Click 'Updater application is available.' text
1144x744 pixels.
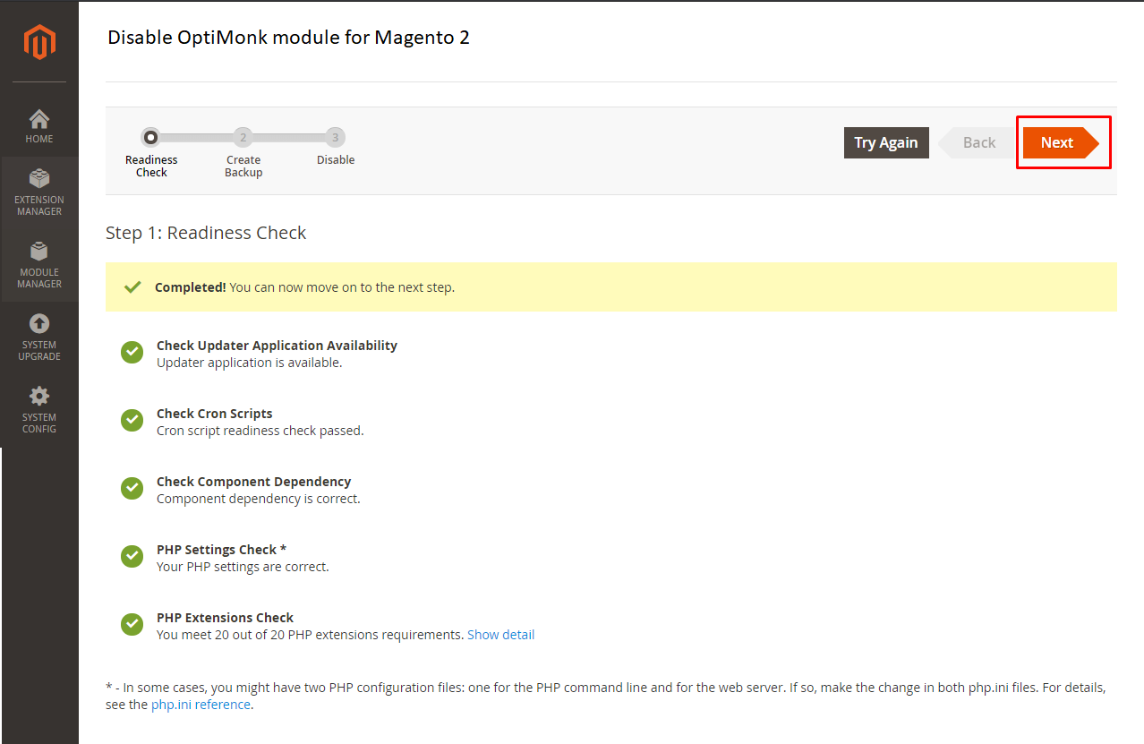(x=249, y=363)
